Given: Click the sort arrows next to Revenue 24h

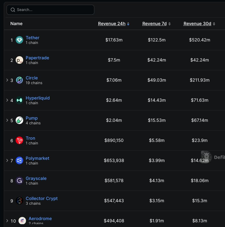Looking at the screenshot, I should click(128, 24).
